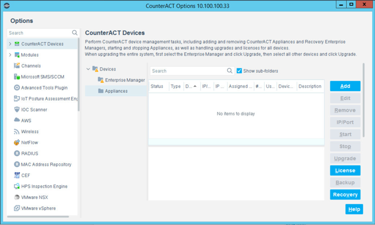The image size is (375, 225).
Task: Open the RADIUS options entry
Action: pyautogui.click(x=29, y=153)
